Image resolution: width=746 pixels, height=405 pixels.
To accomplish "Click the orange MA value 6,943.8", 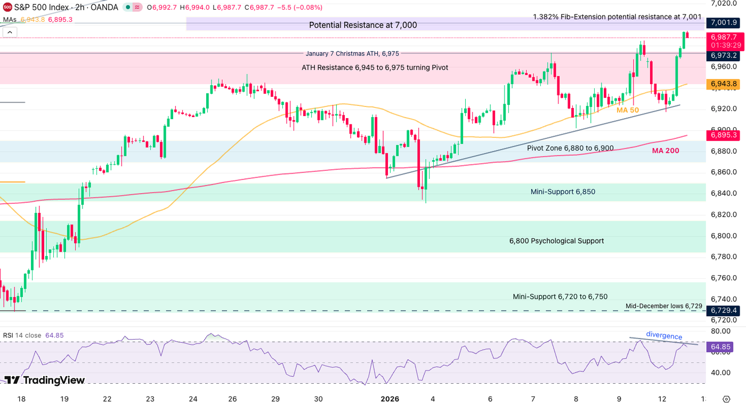I will (32, 19).
